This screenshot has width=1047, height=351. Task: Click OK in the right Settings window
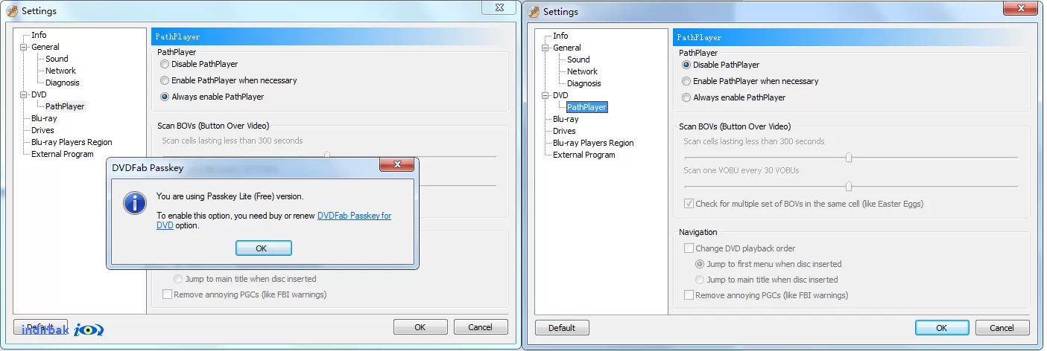click(x=942, y=328)
